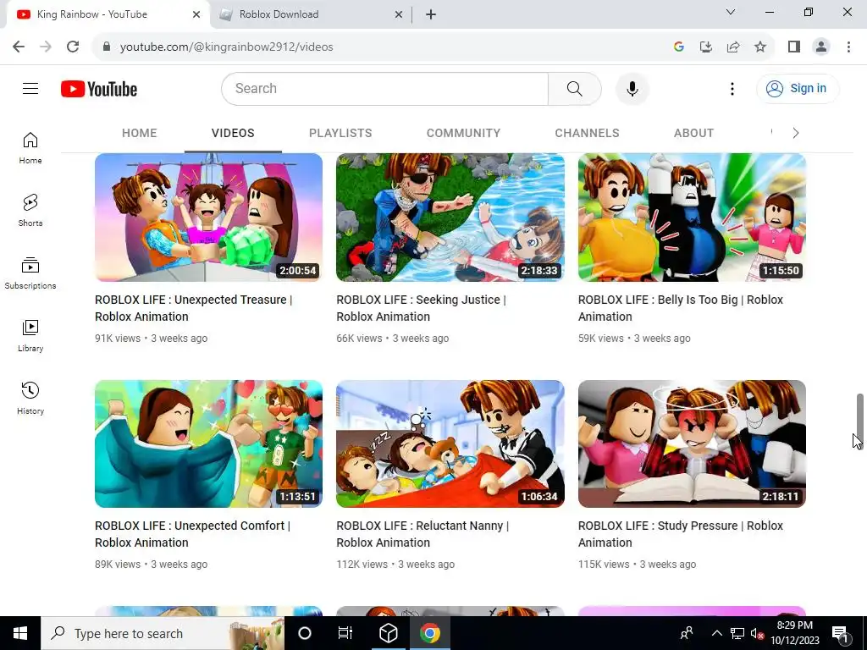Screen dimensions: 867x650
Task: View site information padlock
Action: point(107,47)
